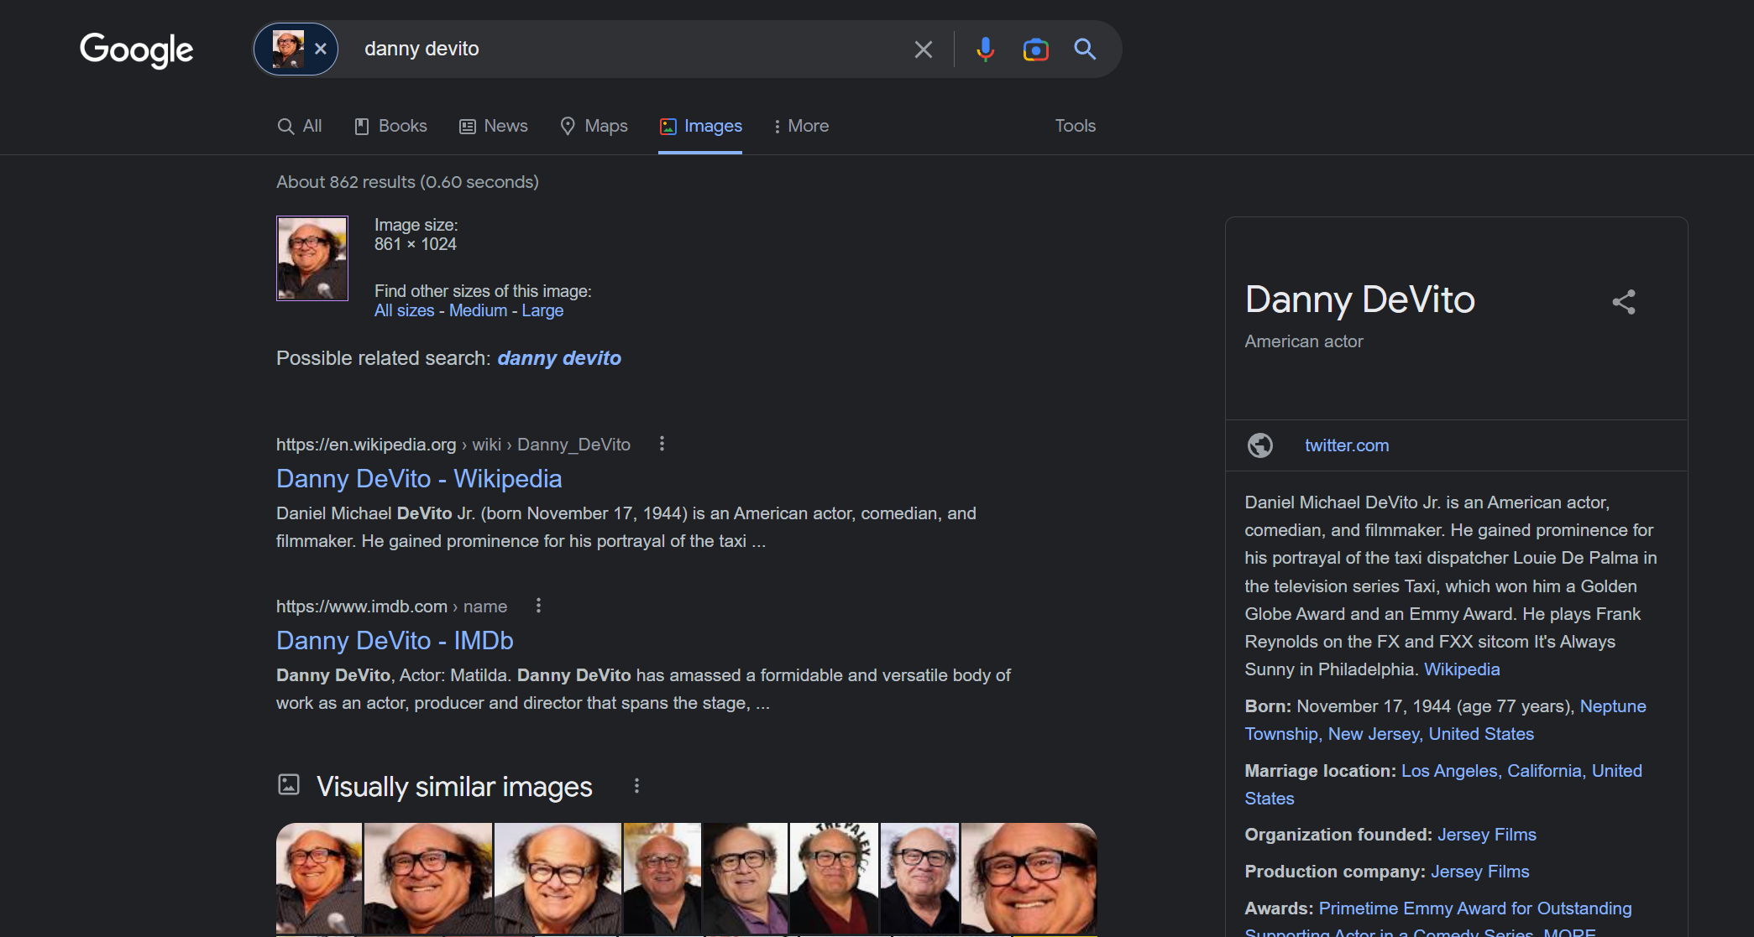Open the Danny DeVito - Wikipedia link
The height and width of the screenshot is (937, 1754).
[x=419, y=478]
